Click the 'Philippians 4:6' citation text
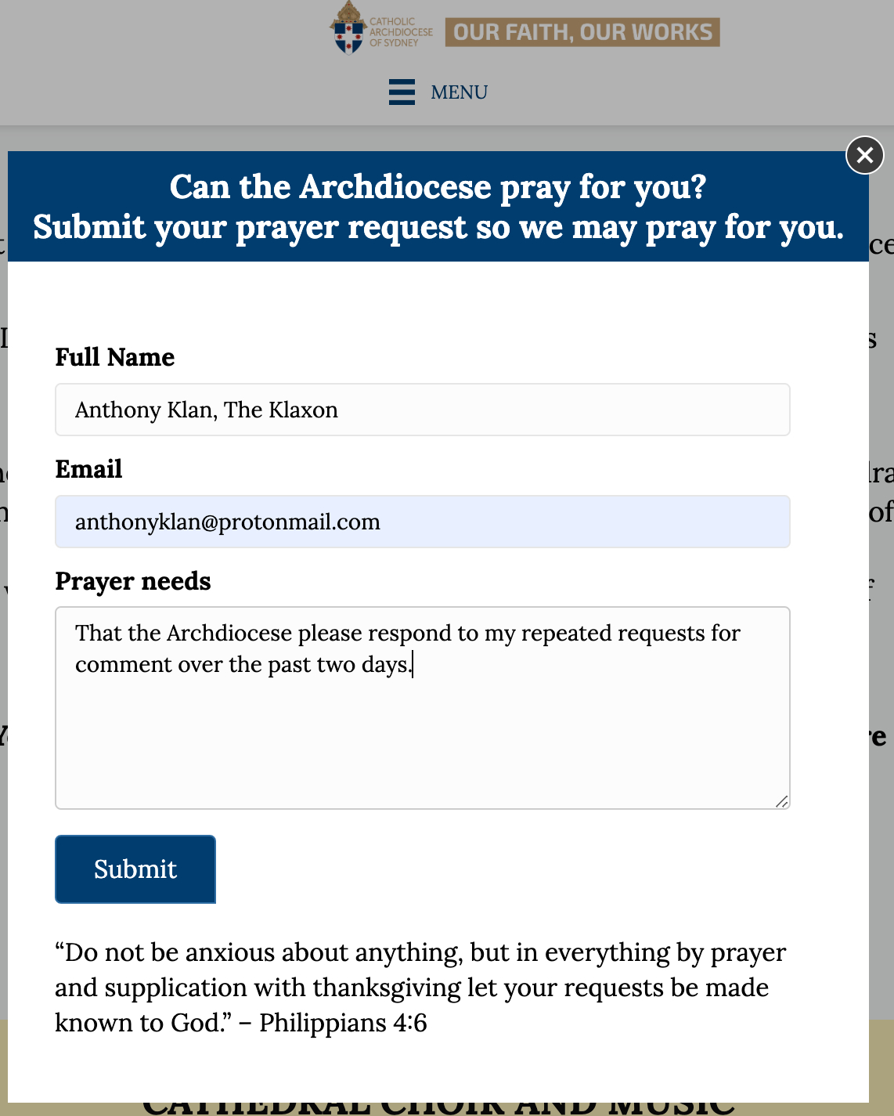The height and width of the screenshot is (1116, 894). 343,1023
